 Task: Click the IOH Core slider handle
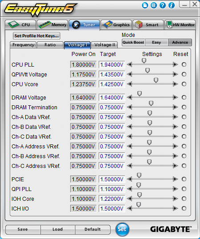[140, 195]
